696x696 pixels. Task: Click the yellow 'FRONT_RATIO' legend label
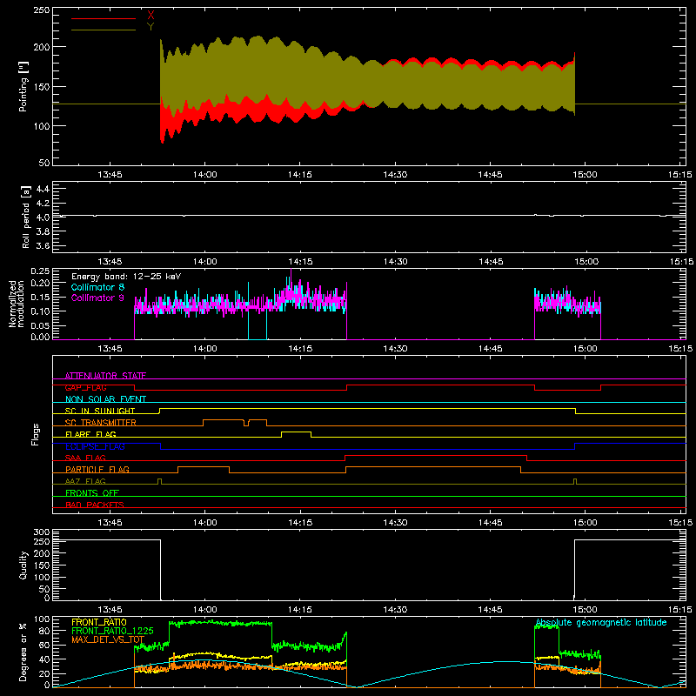(x=99, y=622)
